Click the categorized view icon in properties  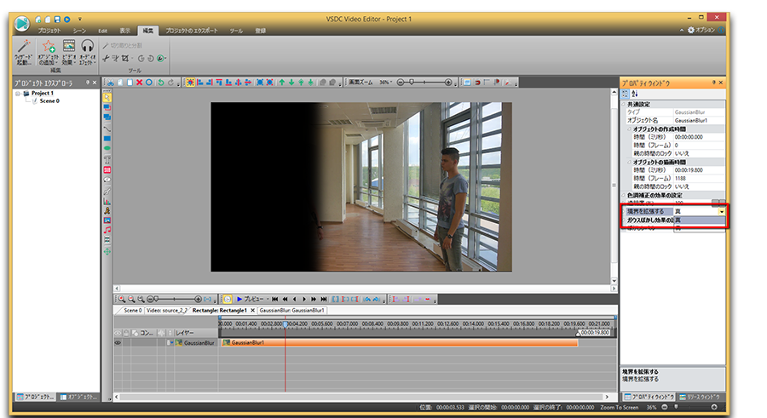tap(626, 94)
